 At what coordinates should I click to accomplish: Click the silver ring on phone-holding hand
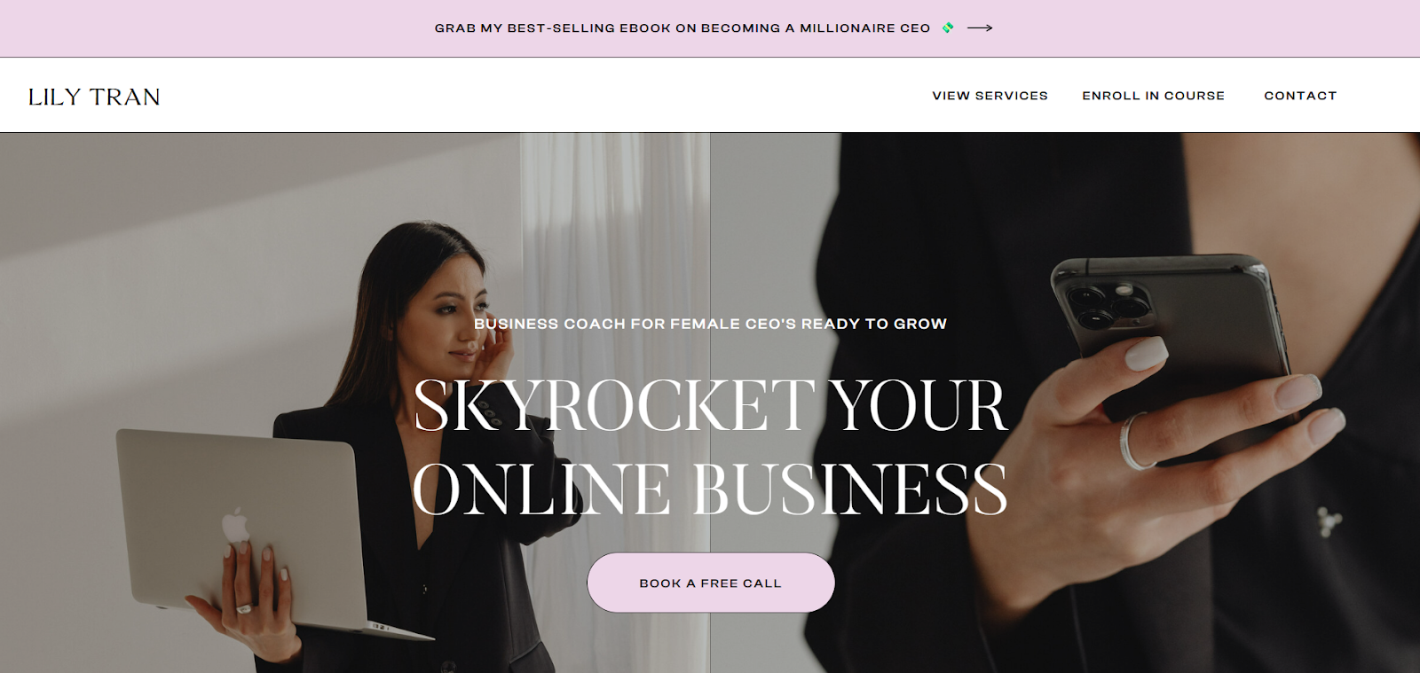pos(1135,442)
